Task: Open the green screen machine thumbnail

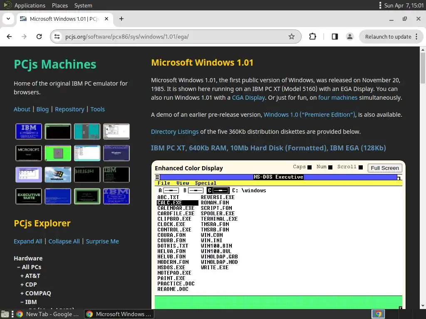Action: [58, 153]
